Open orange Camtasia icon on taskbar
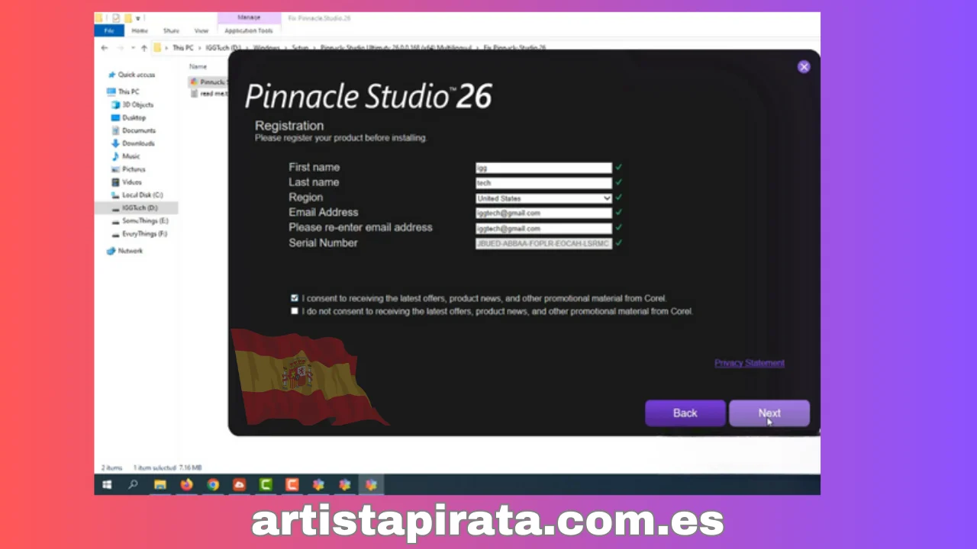Viewport: 977px width, 549px height. tap(292, 484)
